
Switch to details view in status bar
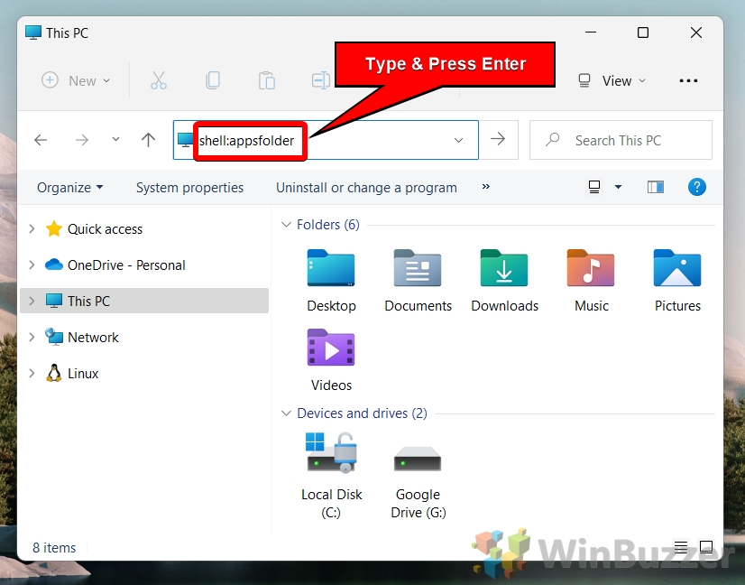coord(681,547)
